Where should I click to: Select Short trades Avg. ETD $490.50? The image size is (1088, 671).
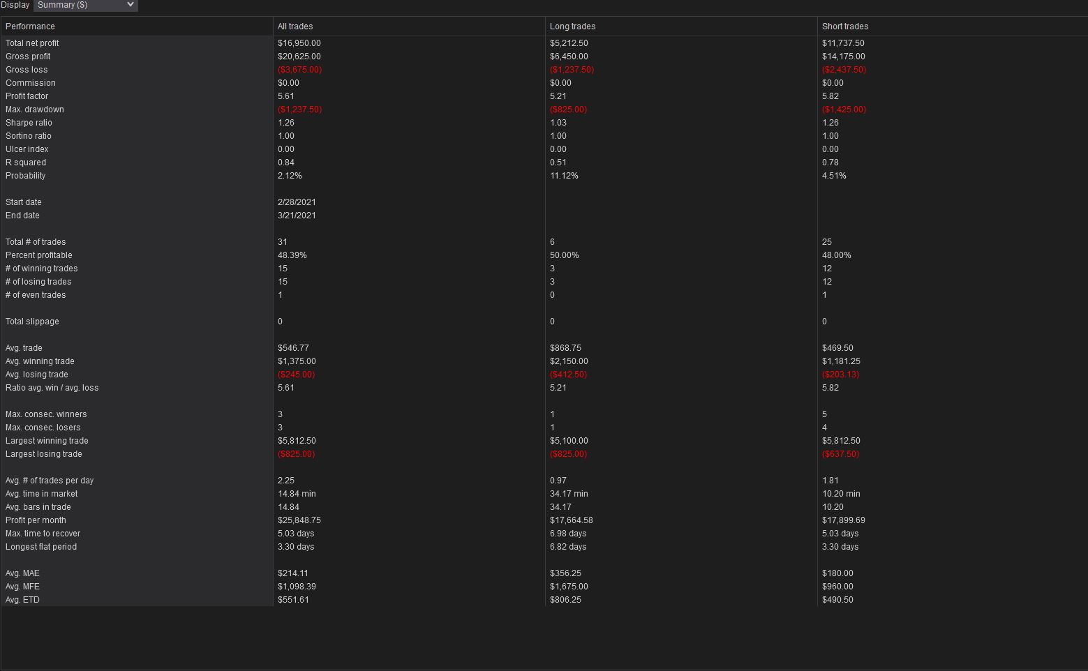click(837, 600)
